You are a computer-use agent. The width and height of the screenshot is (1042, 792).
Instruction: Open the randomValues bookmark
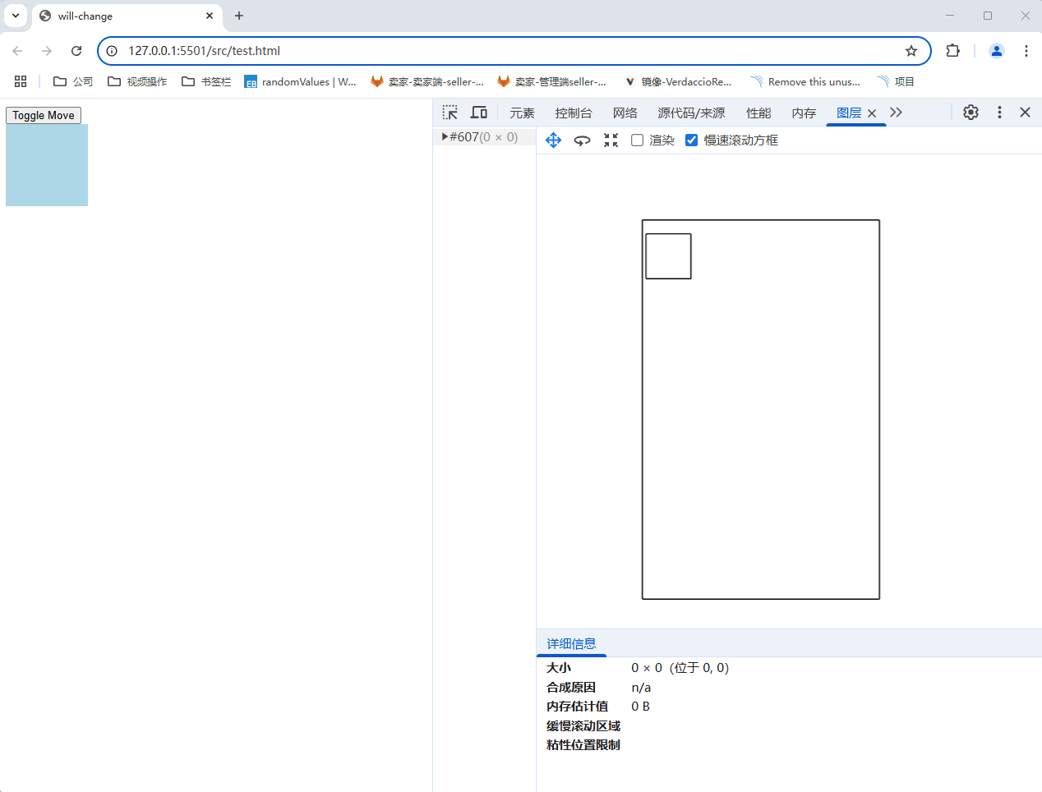coord(300,81)
